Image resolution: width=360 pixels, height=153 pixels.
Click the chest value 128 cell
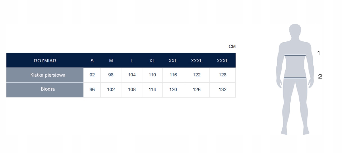[222, 75]
